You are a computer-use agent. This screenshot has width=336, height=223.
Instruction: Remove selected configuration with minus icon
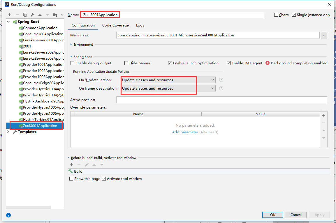click(x=17, y=15)
